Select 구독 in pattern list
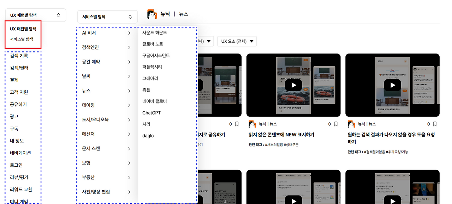 click(14, 129)
